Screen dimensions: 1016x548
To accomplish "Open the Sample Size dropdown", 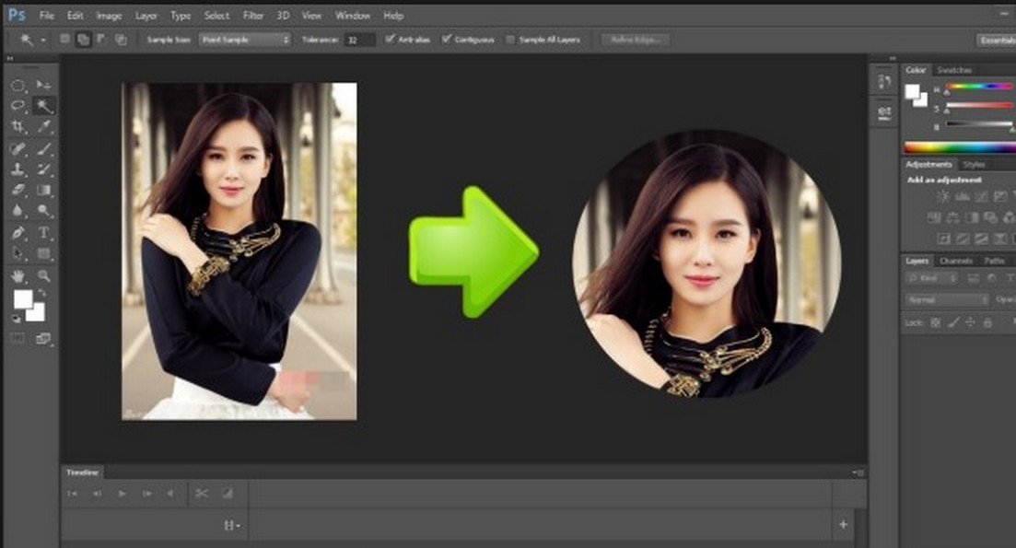I will coord(245,39).
